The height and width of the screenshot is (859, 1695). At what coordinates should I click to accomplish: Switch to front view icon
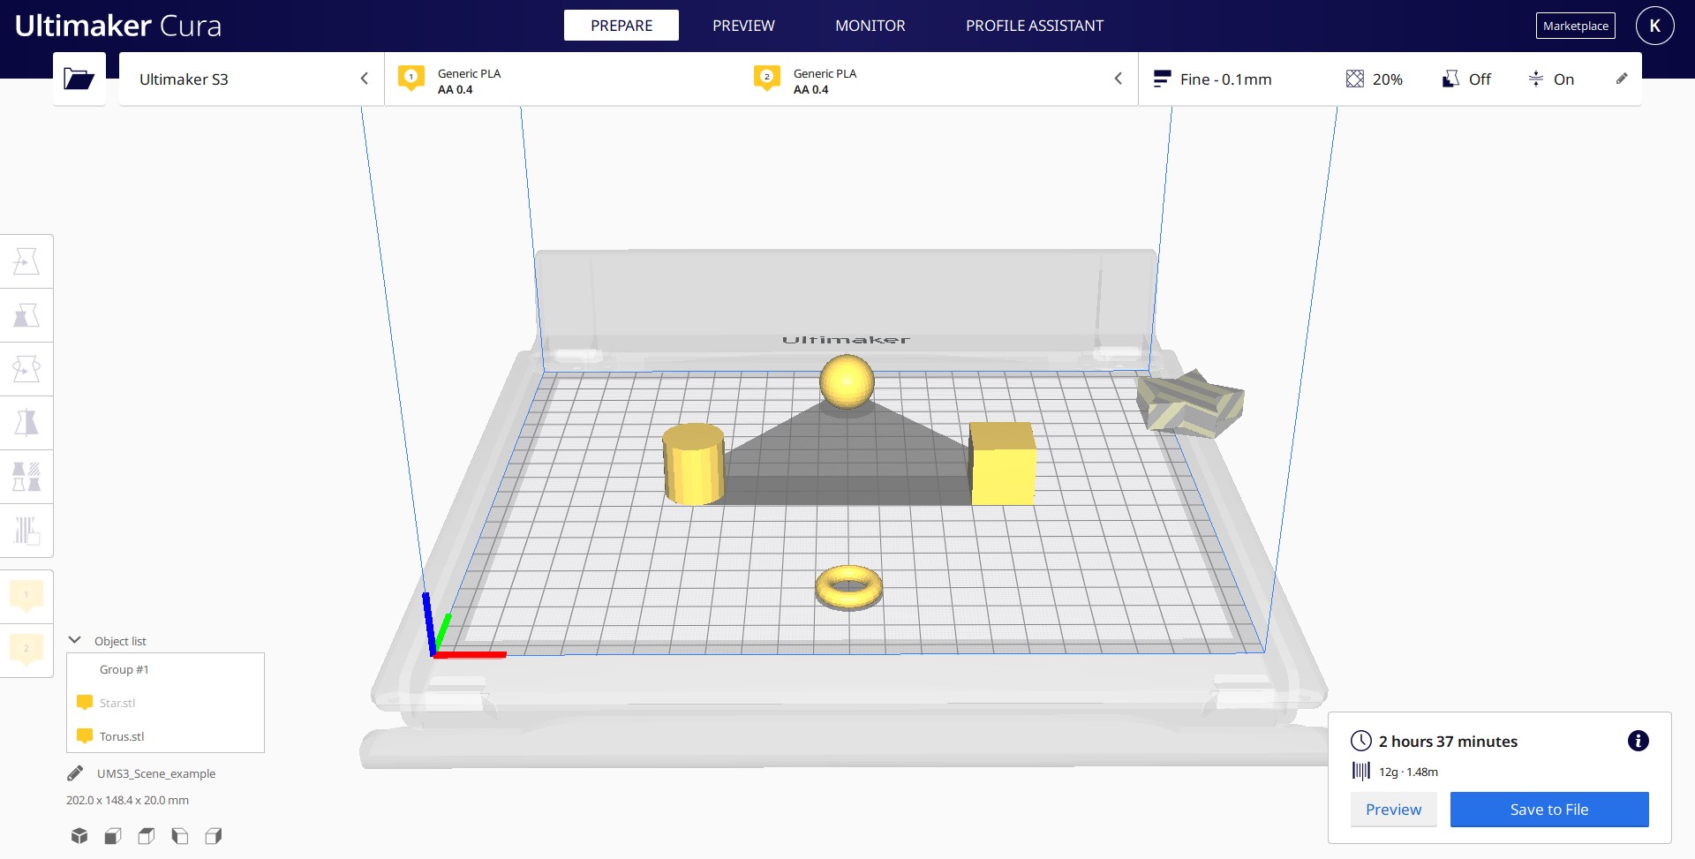(113, 835)
